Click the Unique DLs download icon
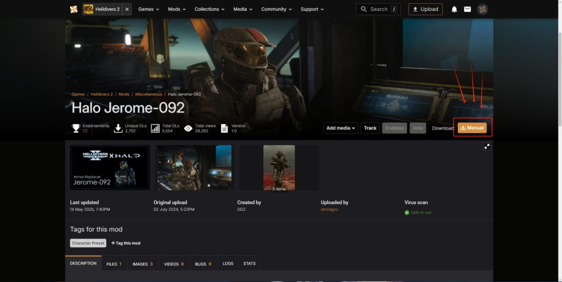Screen dimensions: 562x282 [119, 128]
